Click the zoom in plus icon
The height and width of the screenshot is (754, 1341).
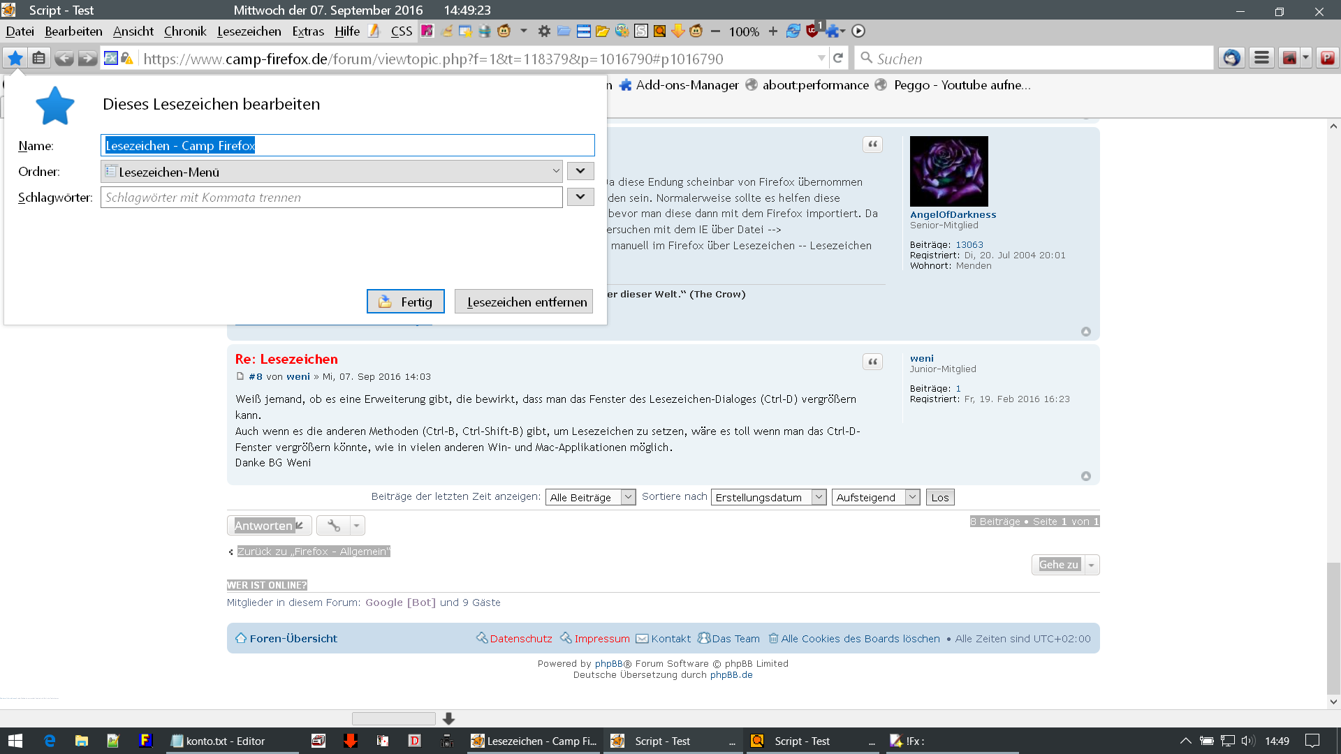pyautogui.click(x=772, y=31)
